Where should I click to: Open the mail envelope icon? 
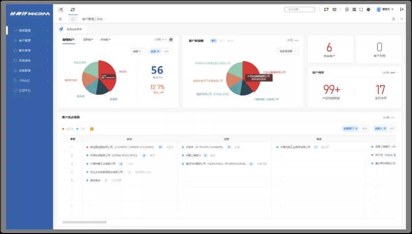pos(335,10)
